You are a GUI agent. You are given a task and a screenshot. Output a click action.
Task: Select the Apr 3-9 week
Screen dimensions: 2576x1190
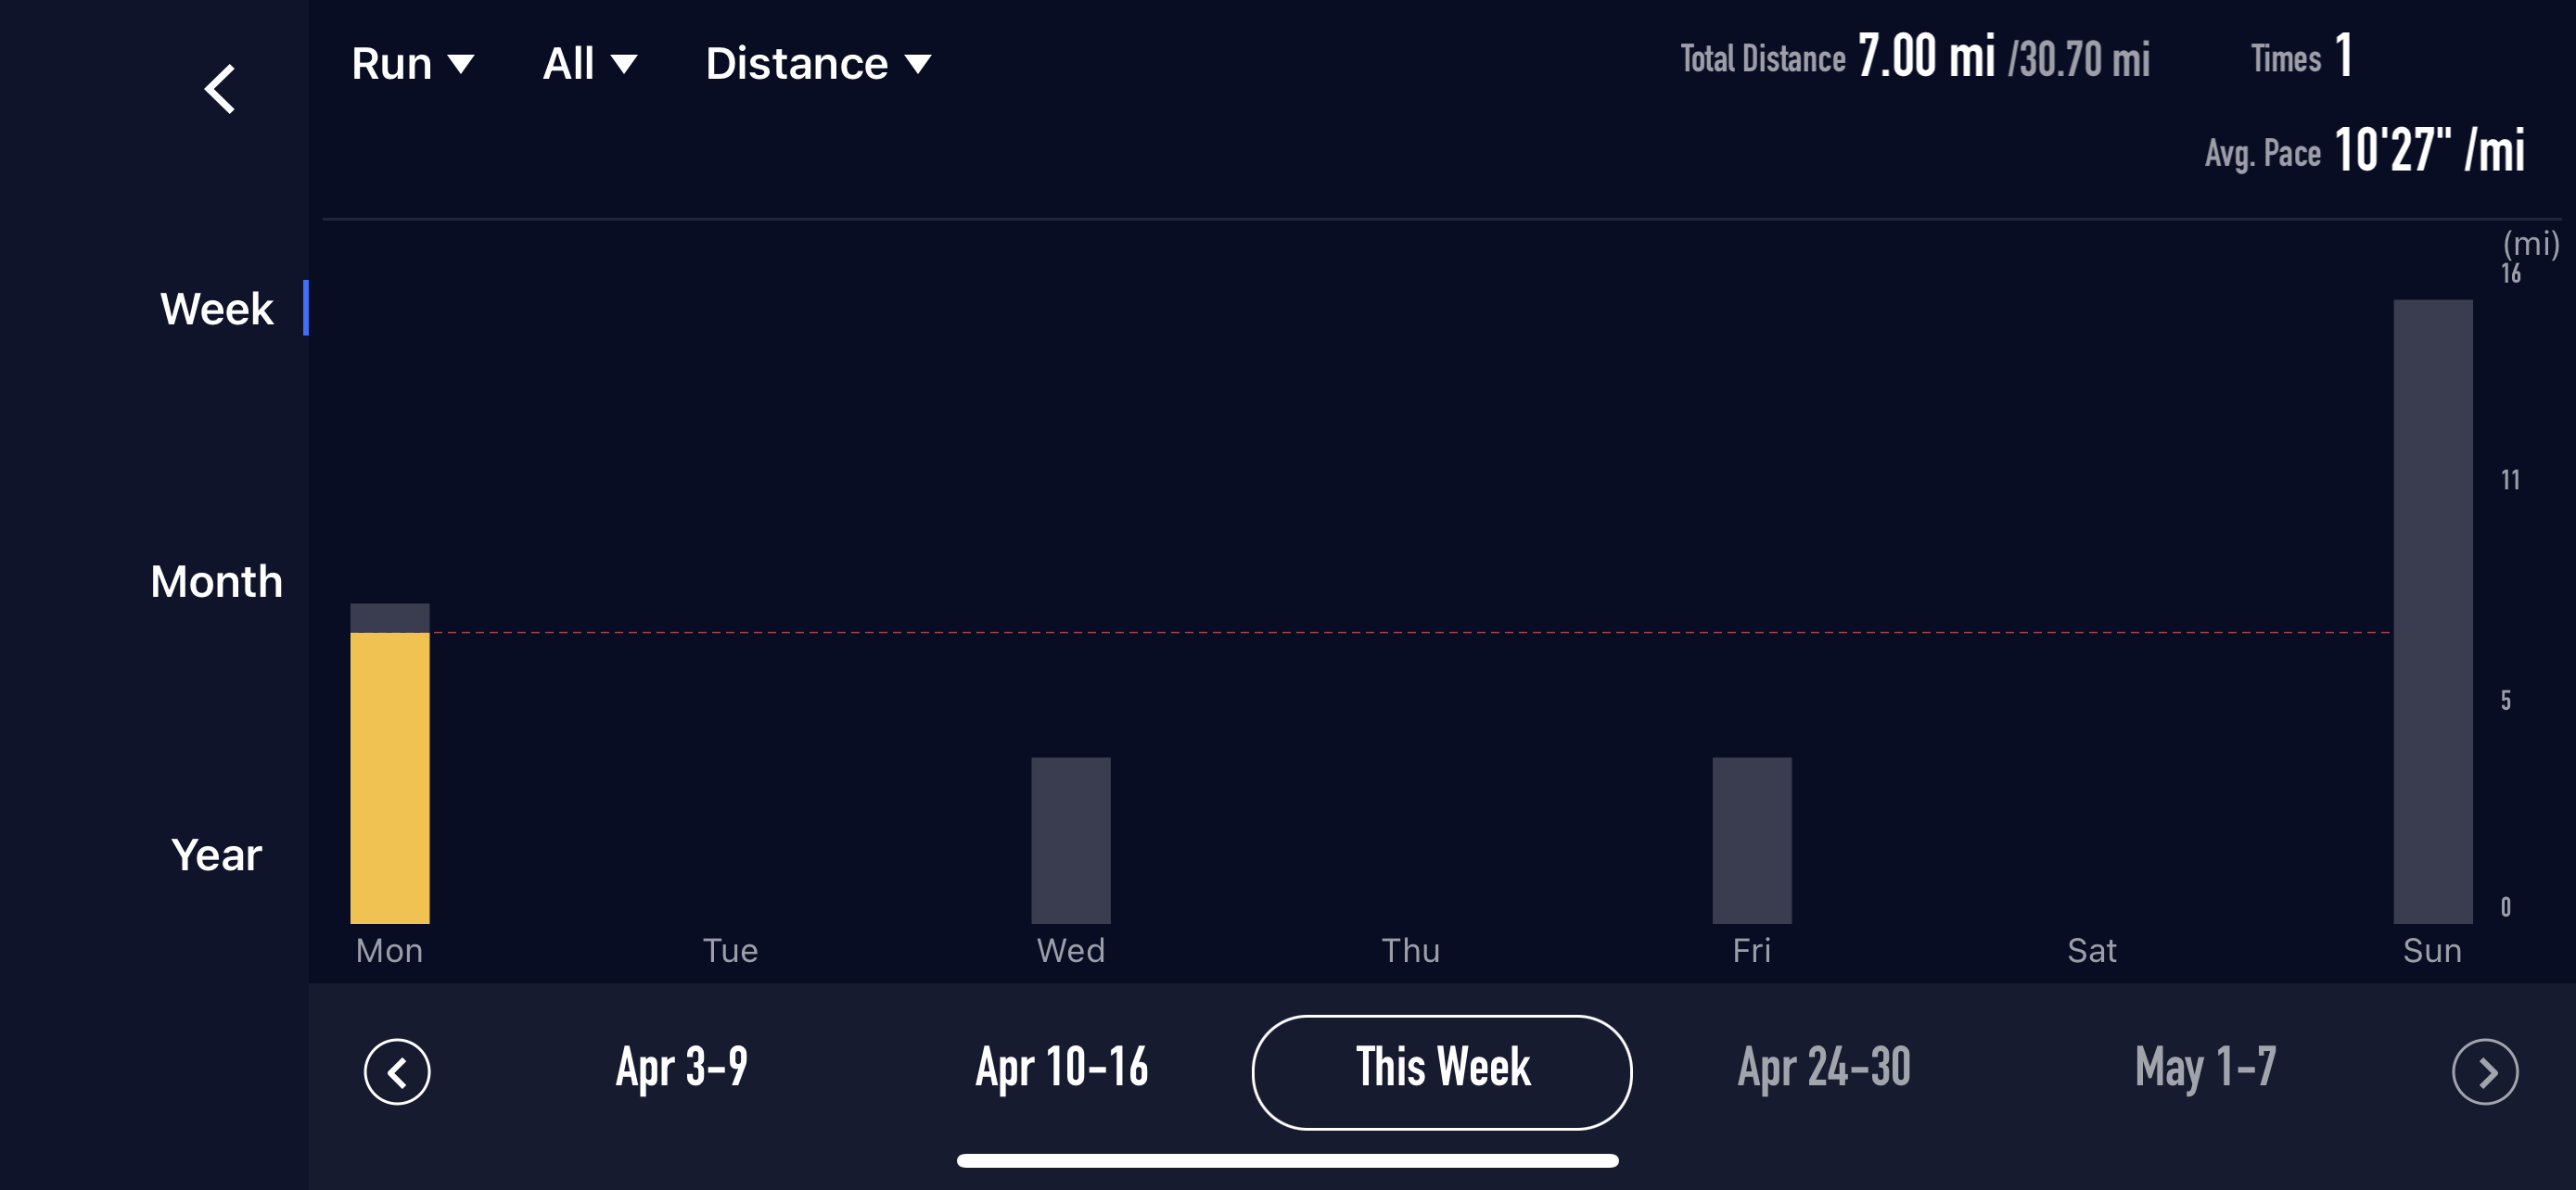pos(682,1067)
